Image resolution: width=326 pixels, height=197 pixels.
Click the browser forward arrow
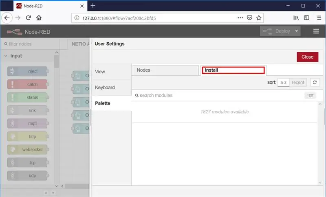point(18,18)
